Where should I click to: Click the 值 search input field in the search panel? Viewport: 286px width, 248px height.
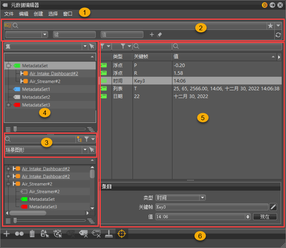click(122, 34)
